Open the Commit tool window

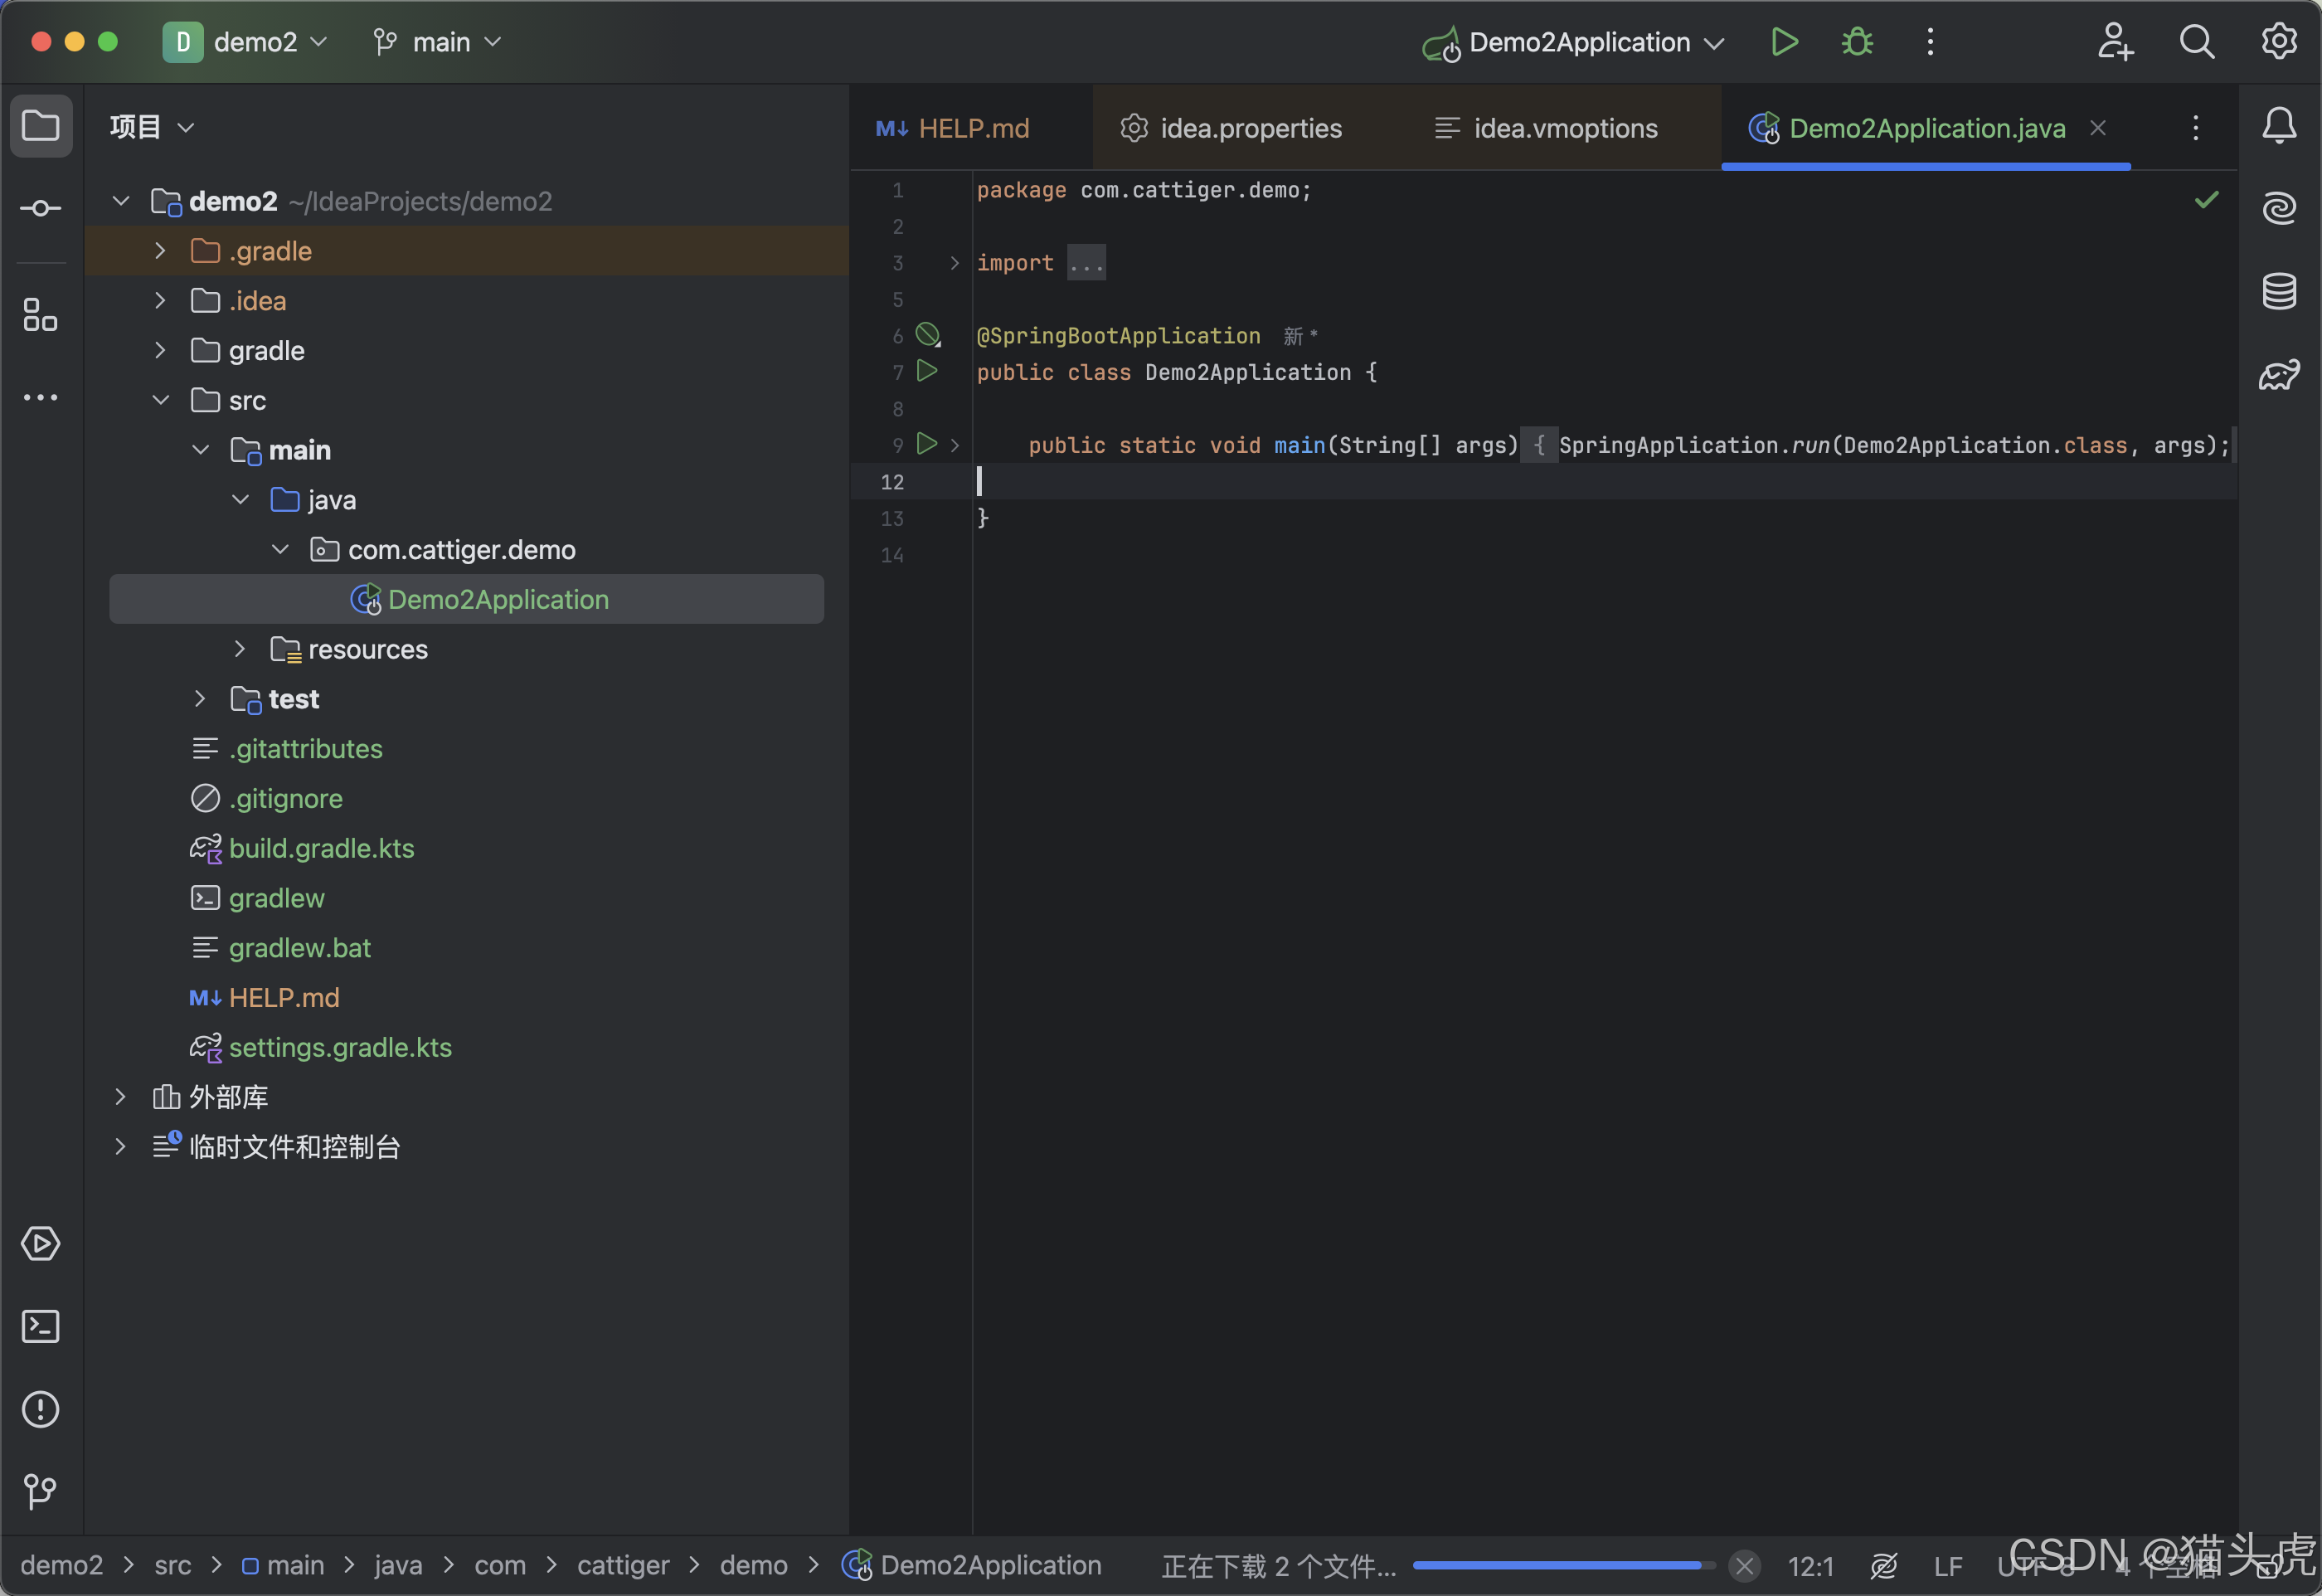[41, 208]
